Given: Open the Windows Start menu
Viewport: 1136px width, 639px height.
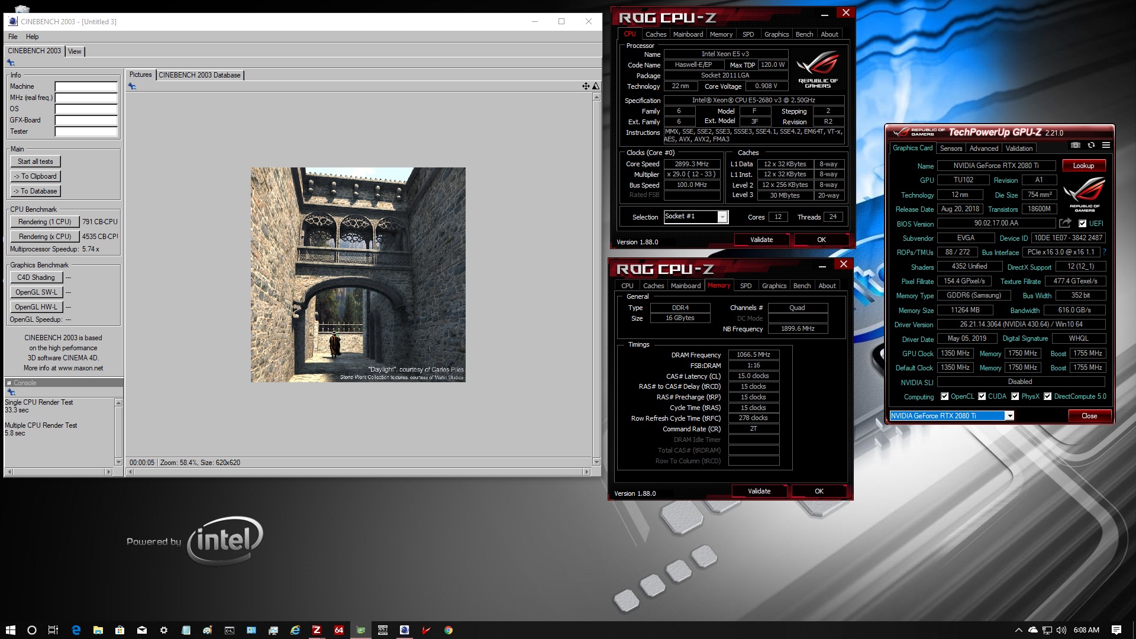Looking at the screenshot, I should point(10,630).
